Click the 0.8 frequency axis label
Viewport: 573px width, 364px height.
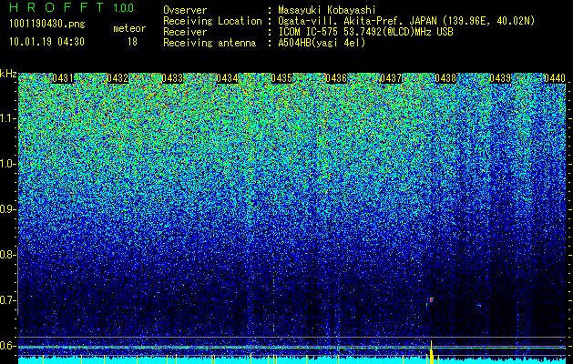click(7, 255)
